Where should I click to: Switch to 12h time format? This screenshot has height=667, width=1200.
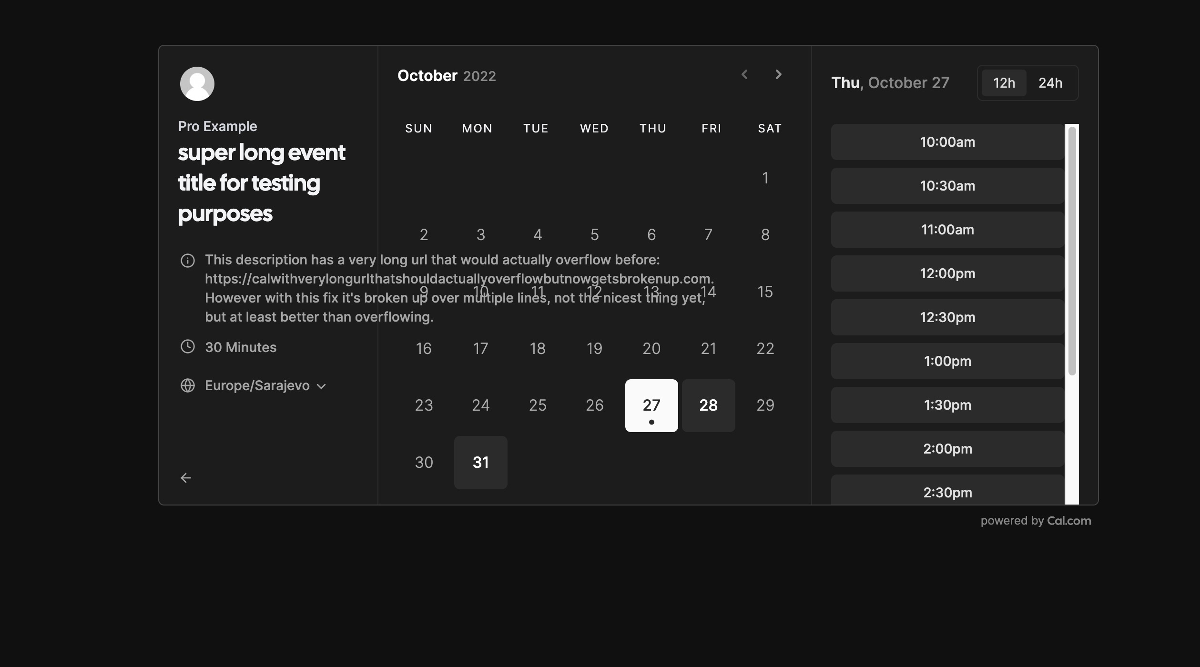pyautogui.click(x=1004, y=83)
